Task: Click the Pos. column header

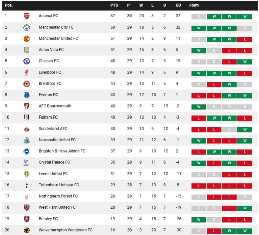Action: click(x=9, y=5)
